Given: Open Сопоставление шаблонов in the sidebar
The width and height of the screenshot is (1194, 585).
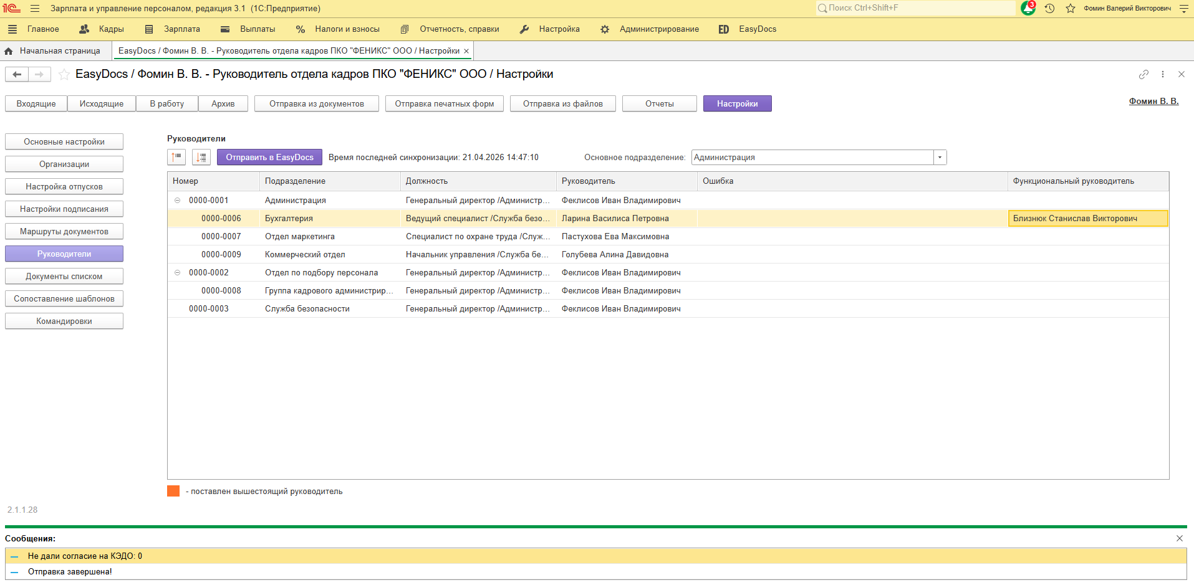Looking at the screenshot, I should tap(64, 298).
